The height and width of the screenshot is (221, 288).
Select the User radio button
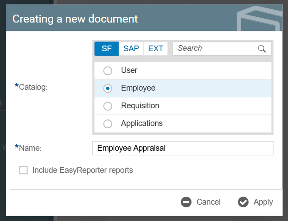(108, 71)
